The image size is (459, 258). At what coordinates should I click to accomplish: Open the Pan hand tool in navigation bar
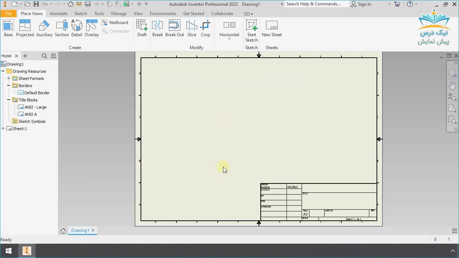[452, 85]
